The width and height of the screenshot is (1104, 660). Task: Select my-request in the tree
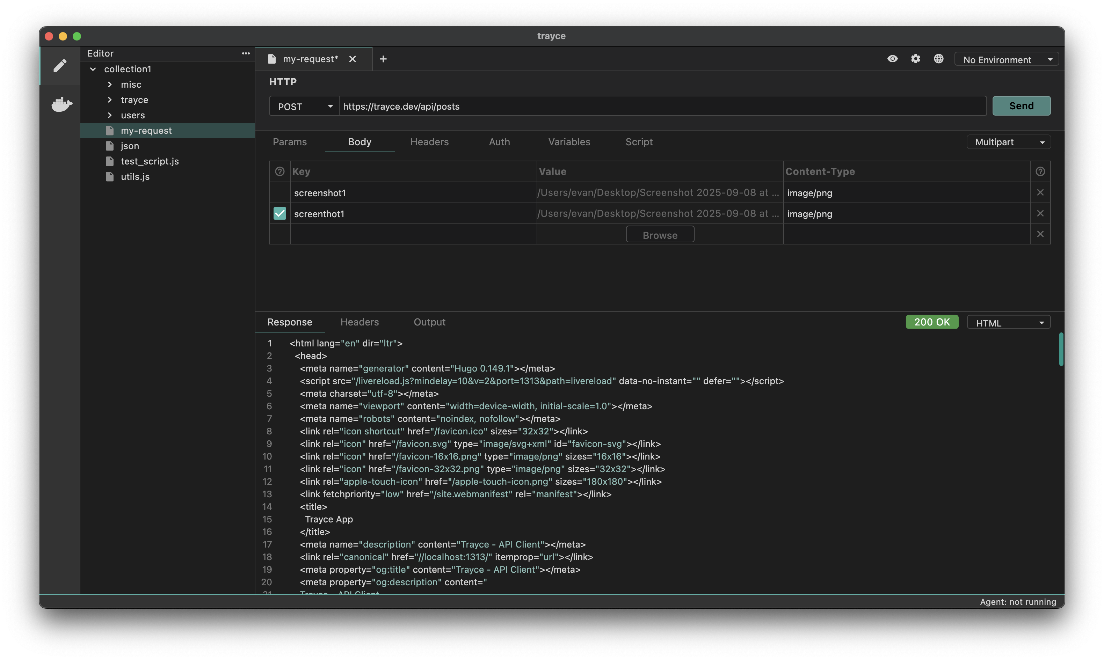168,130
